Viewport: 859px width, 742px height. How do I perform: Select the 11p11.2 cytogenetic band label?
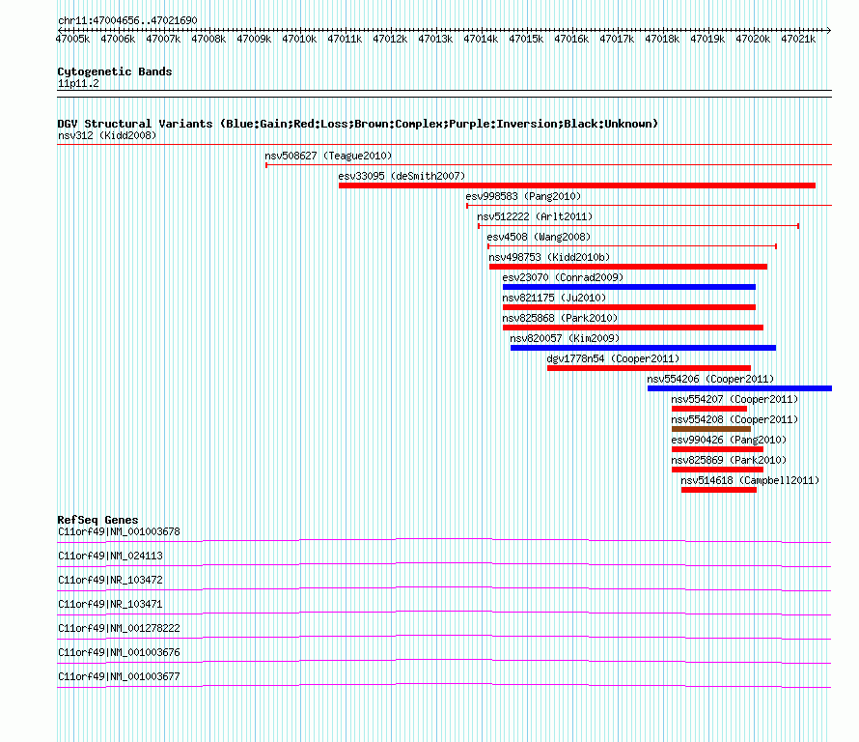click(78, 83)
